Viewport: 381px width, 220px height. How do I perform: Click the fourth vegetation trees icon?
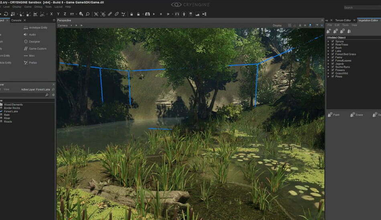point(349,31)
